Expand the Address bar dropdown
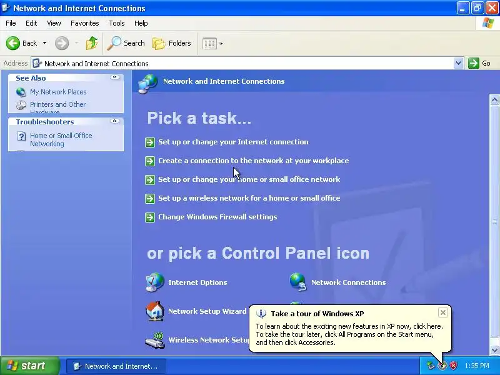Viewport: 500px width, 375px height. click(458, 63)
